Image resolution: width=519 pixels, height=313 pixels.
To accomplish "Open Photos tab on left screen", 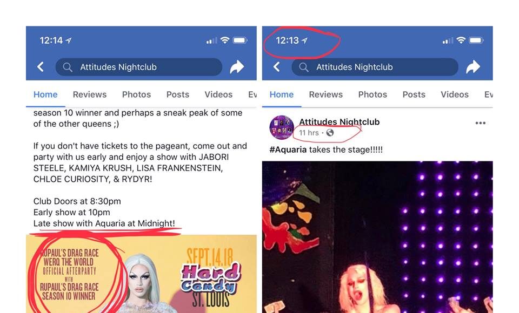I will click(x=136, y=94).
